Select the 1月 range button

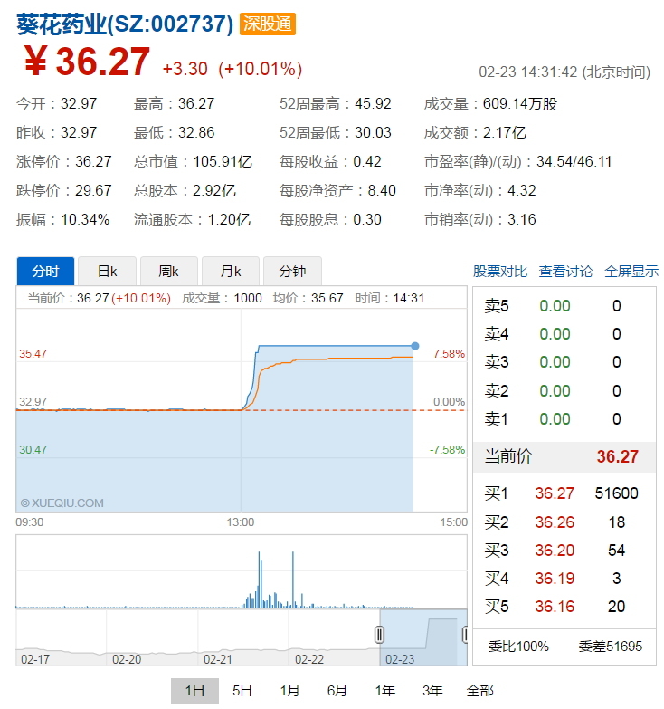pyautogui.click(x=289, y=691)
